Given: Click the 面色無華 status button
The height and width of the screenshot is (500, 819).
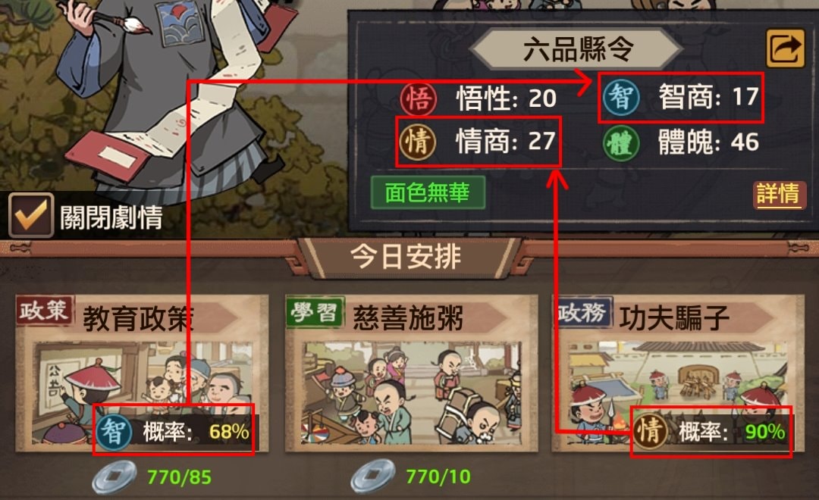Looking at the screenshot, I should pos(428,192).
